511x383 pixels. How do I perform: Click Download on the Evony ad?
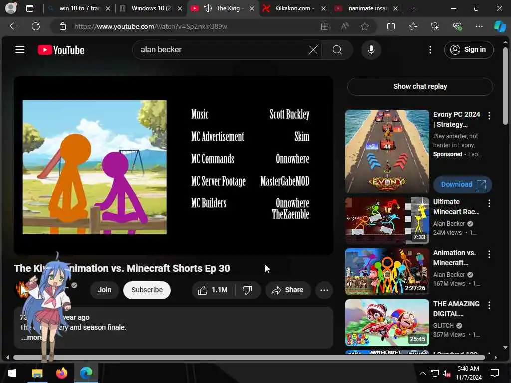[x=462, y=184]
